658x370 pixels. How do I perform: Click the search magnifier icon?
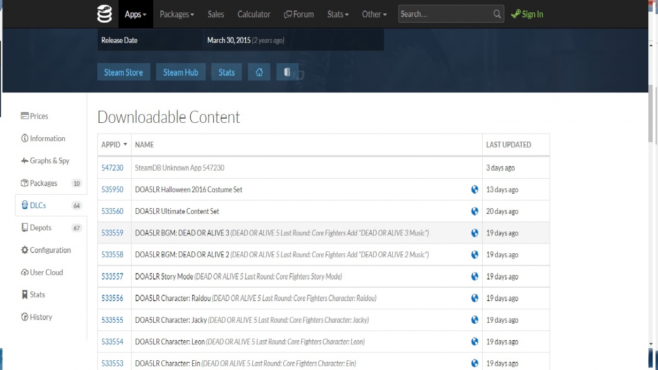pyautogui.click(x=497, y=14)
